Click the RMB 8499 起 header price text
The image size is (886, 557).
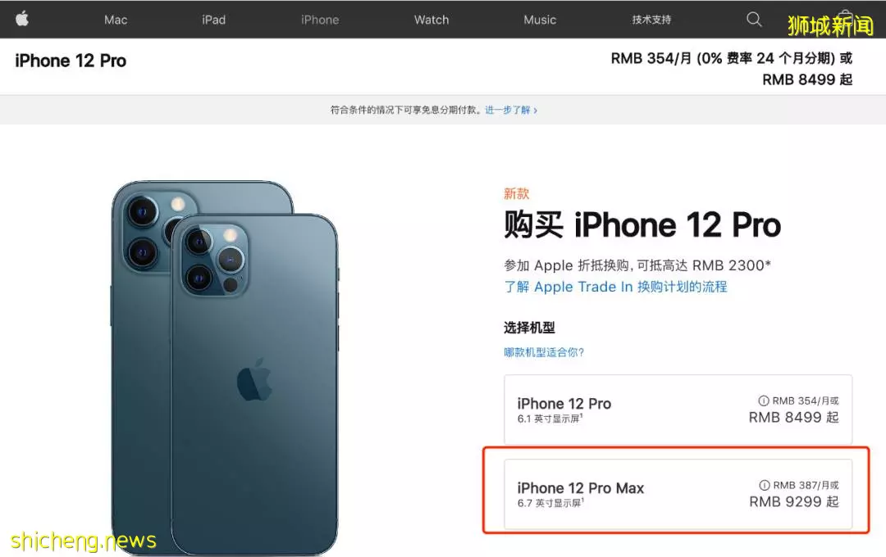click(x=807, y=79)
